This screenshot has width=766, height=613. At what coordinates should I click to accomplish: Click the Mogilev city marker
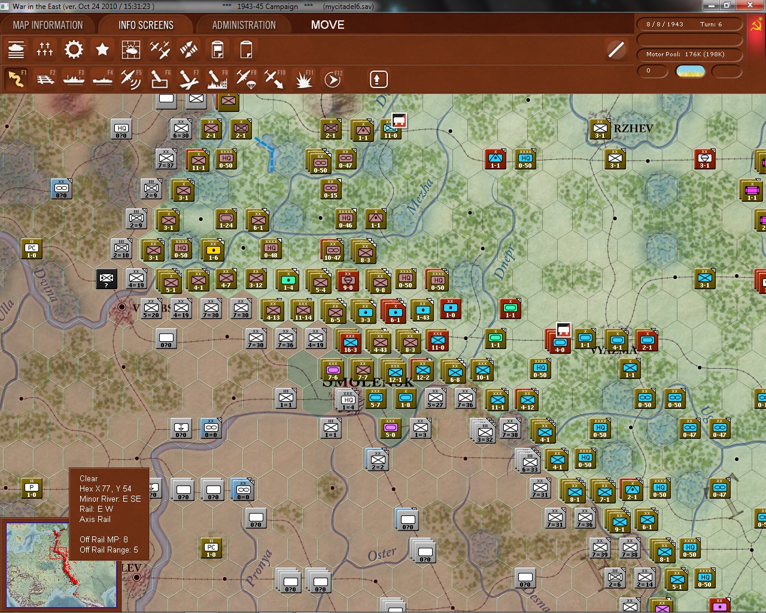point(137,577)
